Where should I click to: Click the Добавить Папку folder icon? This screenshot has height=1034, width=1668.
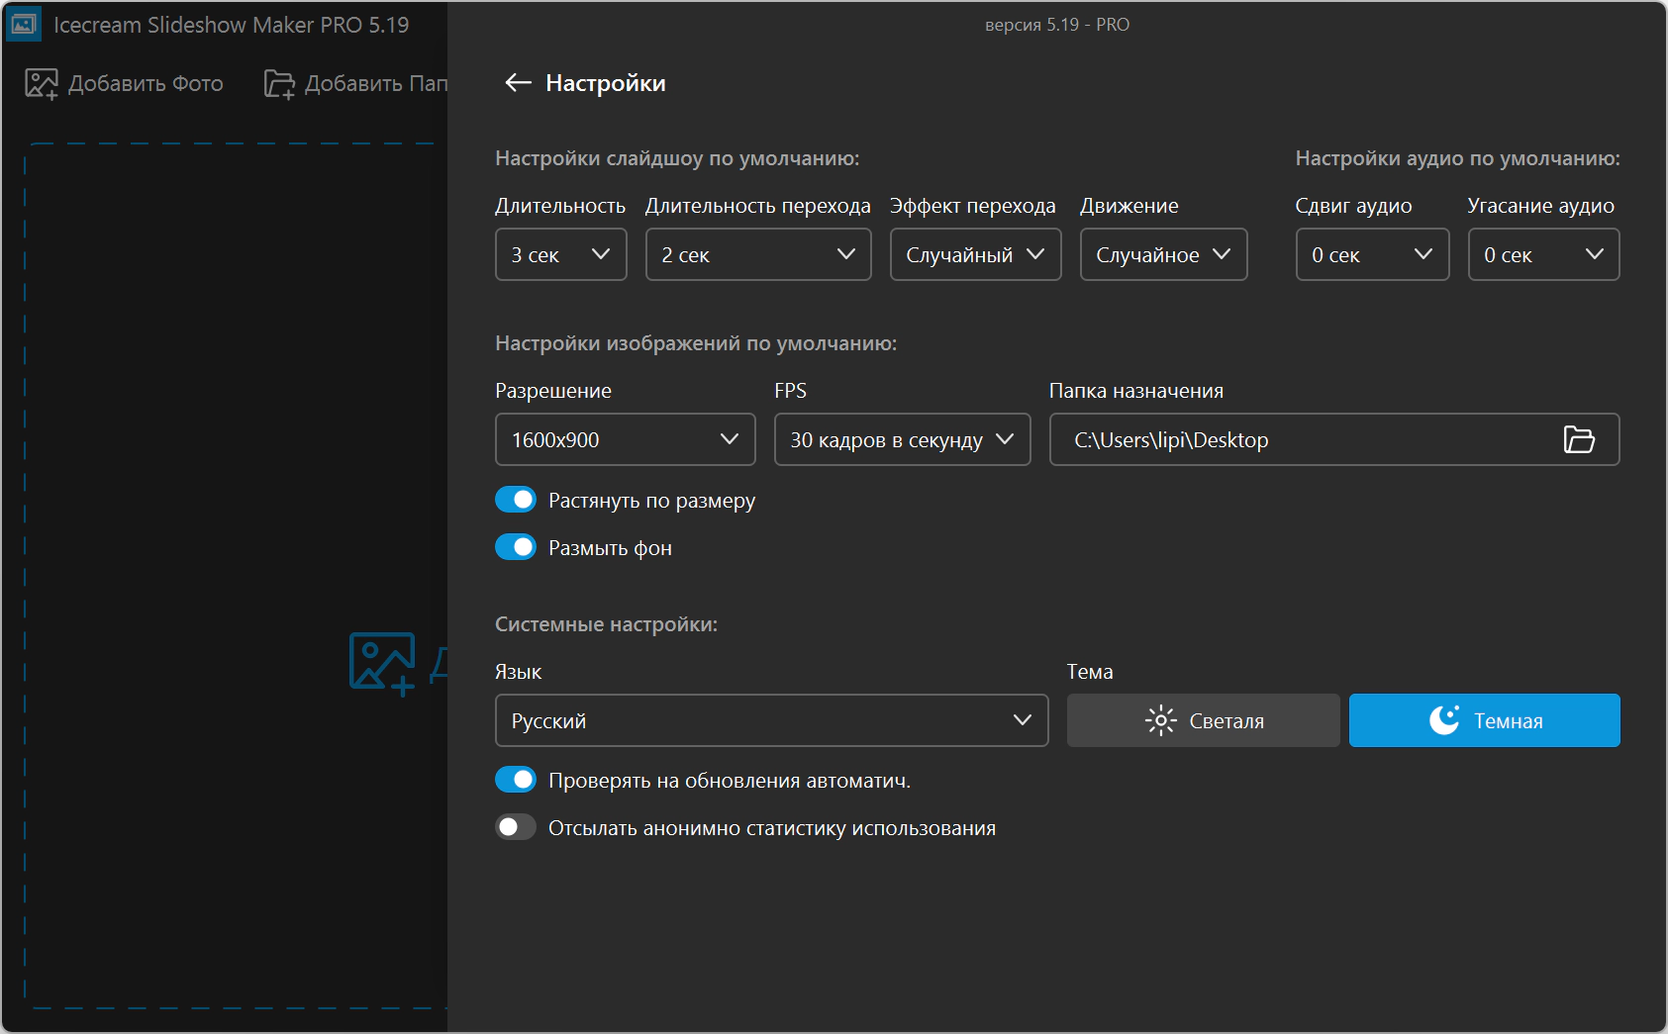[279, 84]
